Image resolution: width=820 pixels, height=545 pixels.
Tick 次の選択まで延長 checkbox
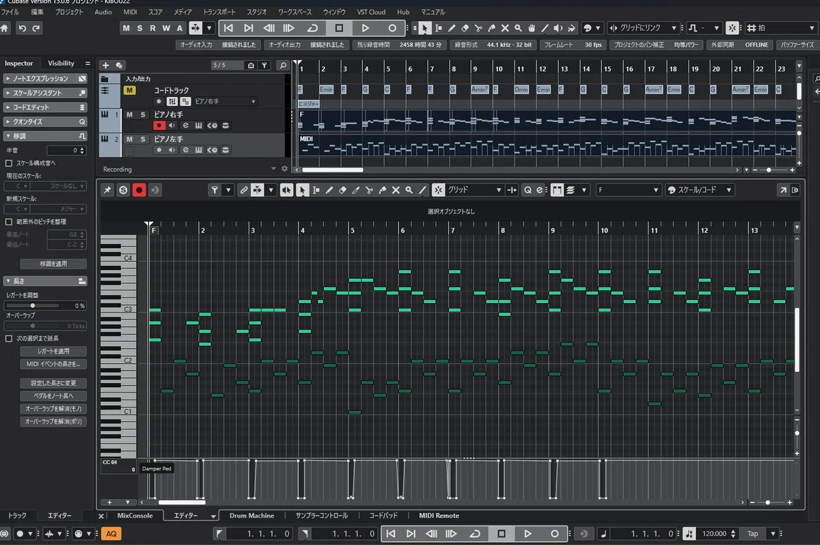click(x=9, y=338)
